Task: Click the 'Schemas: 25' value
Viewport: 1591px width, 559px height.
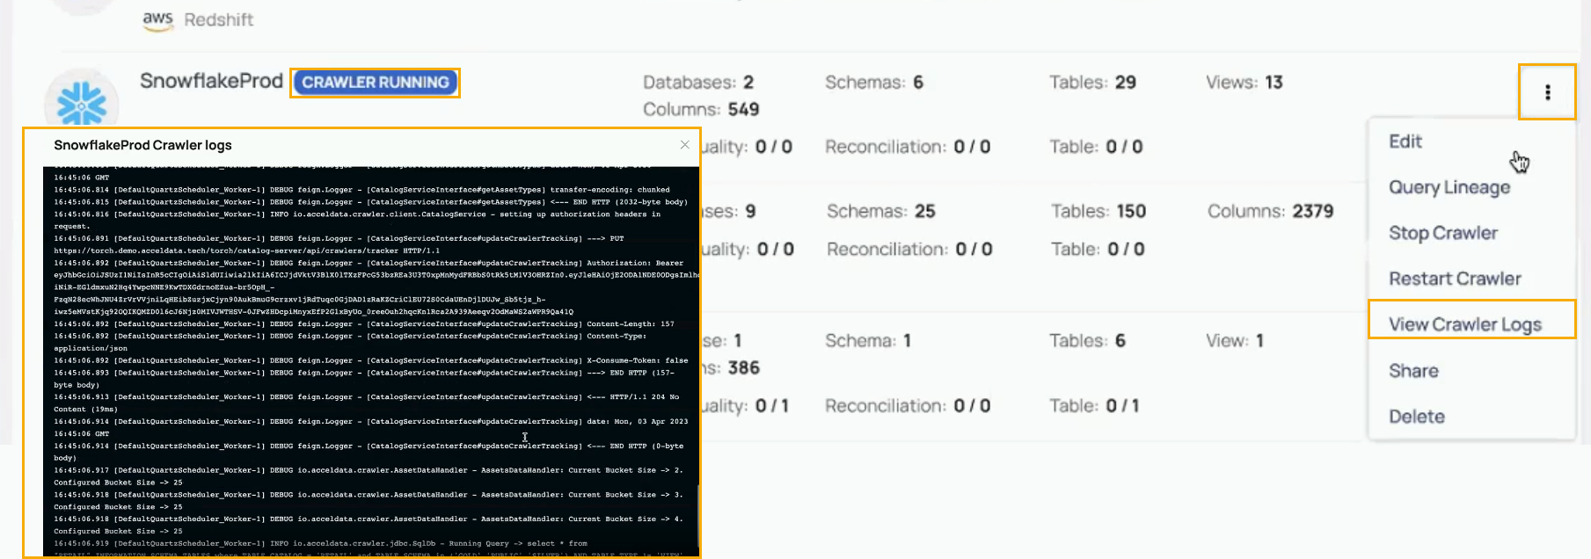Action: [881, 212]
